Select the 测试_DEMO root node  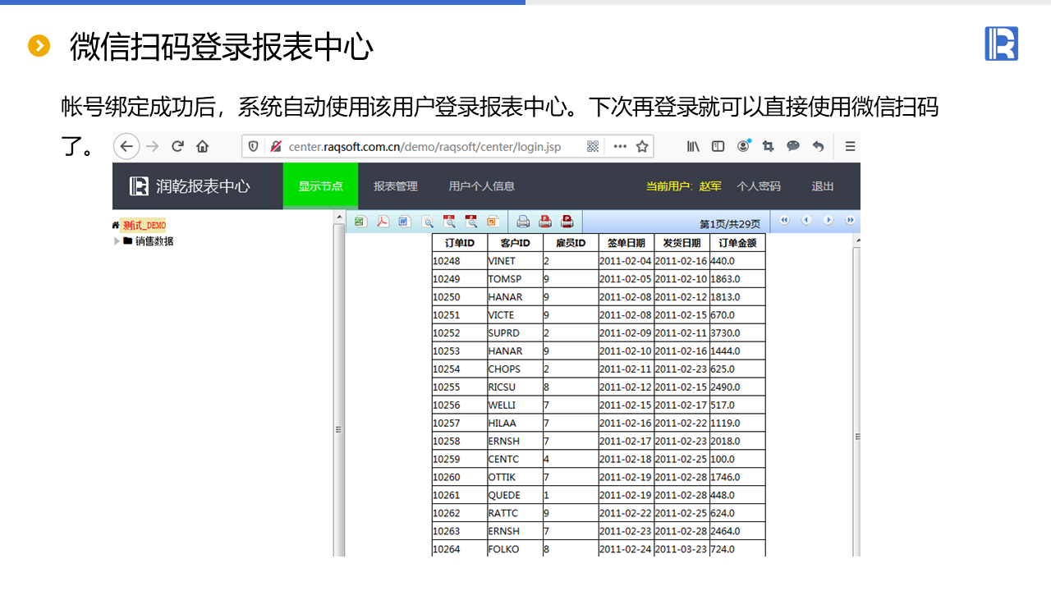click(x=144, y=225)
